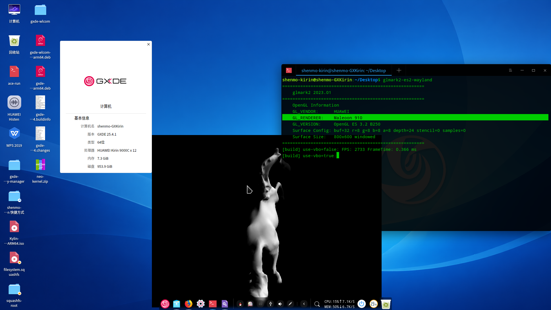Open the search magnifier in the dock

click(x=317, y=304)
